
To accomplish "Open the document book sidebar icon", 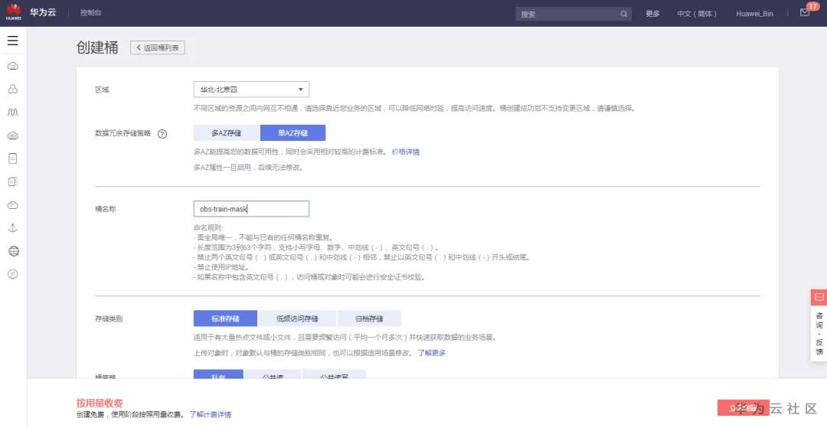I will tap(13, 182).
